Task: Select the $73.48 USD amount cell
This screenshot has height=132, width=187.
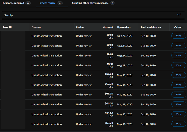Action: coord(109,114)
